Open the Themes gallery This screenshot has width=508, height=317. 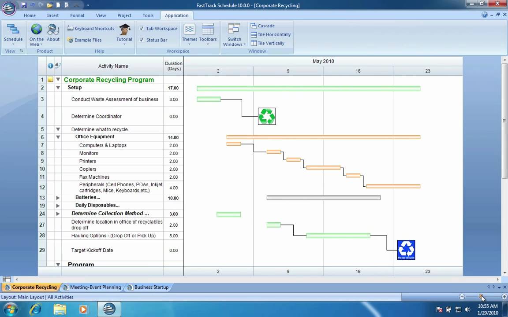(x=190, y=35)
